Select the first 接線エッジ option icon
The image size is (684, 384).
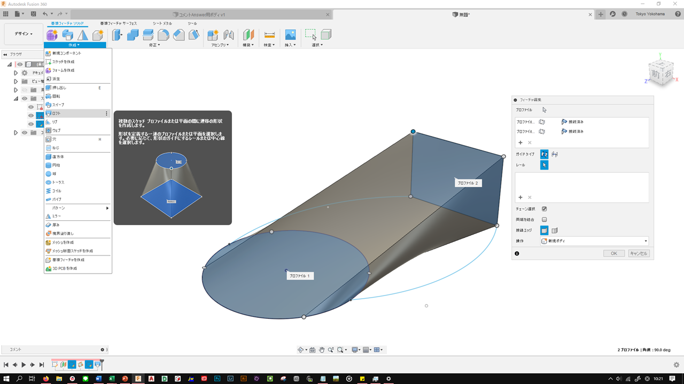pos(544,230)
